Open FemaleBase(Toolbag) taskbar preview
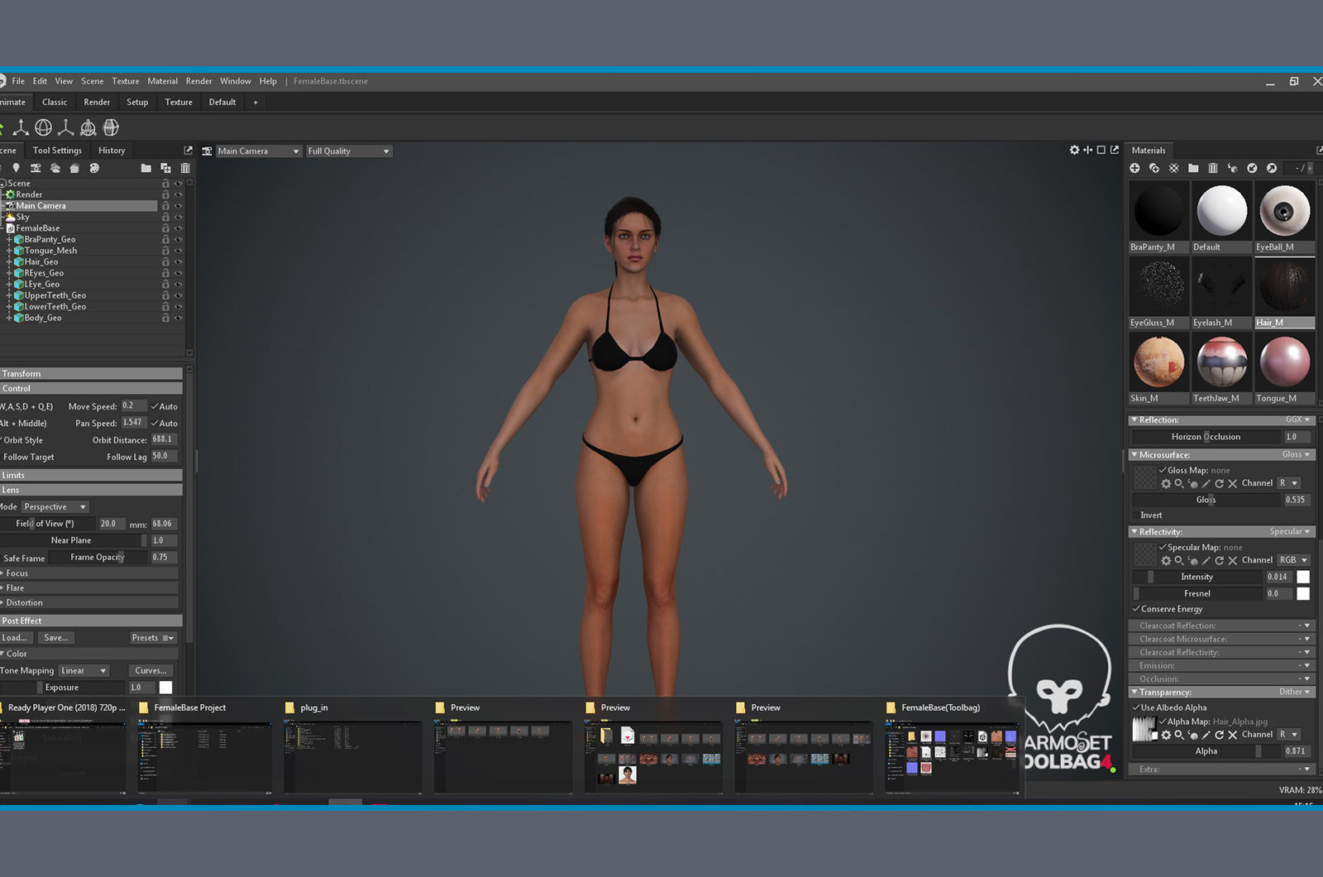Screen dimensions: 1323x877 (x=951, y=747)
